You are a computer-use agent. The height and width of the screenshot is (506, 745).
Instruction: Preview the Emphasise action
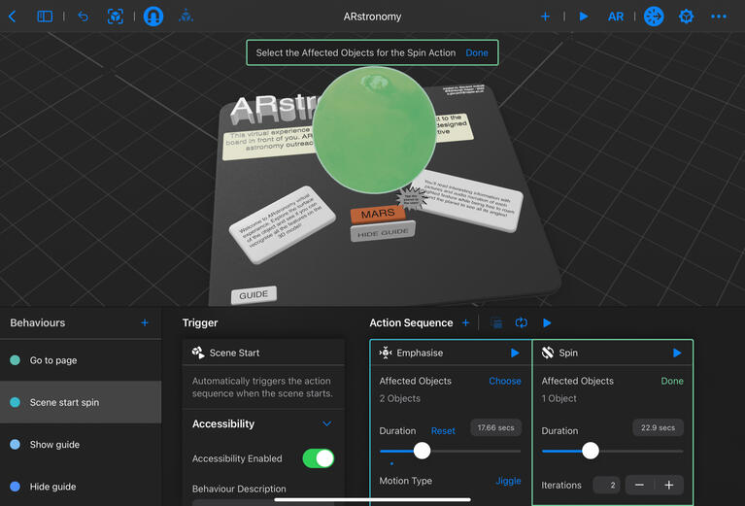[x=515, y=353]
